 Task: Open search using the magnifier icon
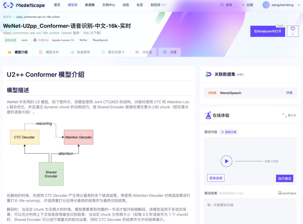(222, 5)
